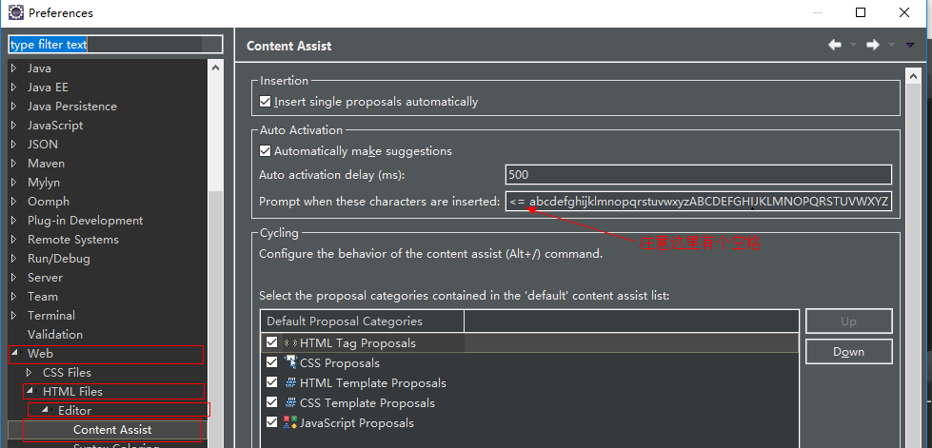
Task: Select Validation in the preferences tree
Action: point(54,335)
